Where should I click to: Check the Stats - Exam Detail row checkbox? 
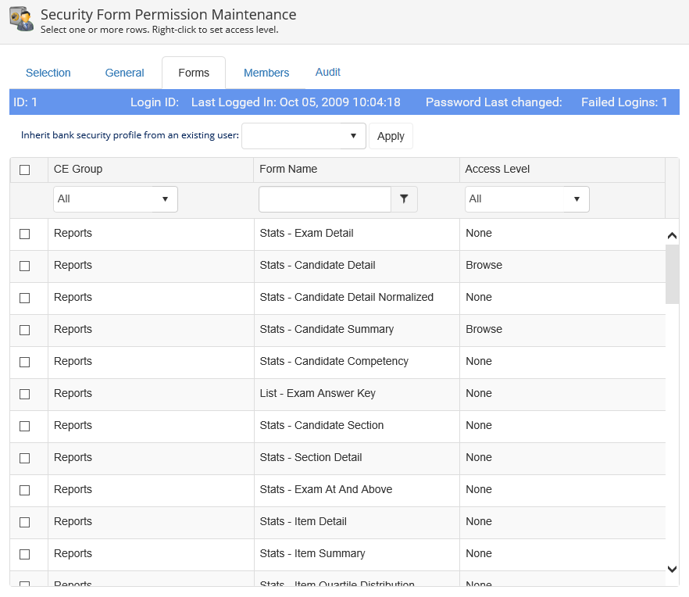(x=24, y=234)
